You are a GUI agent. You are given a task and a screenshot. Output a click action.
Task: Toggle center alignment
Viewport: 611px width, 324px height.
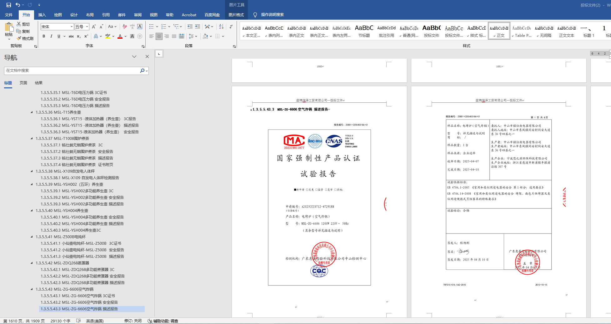click(x=159, y=36)
